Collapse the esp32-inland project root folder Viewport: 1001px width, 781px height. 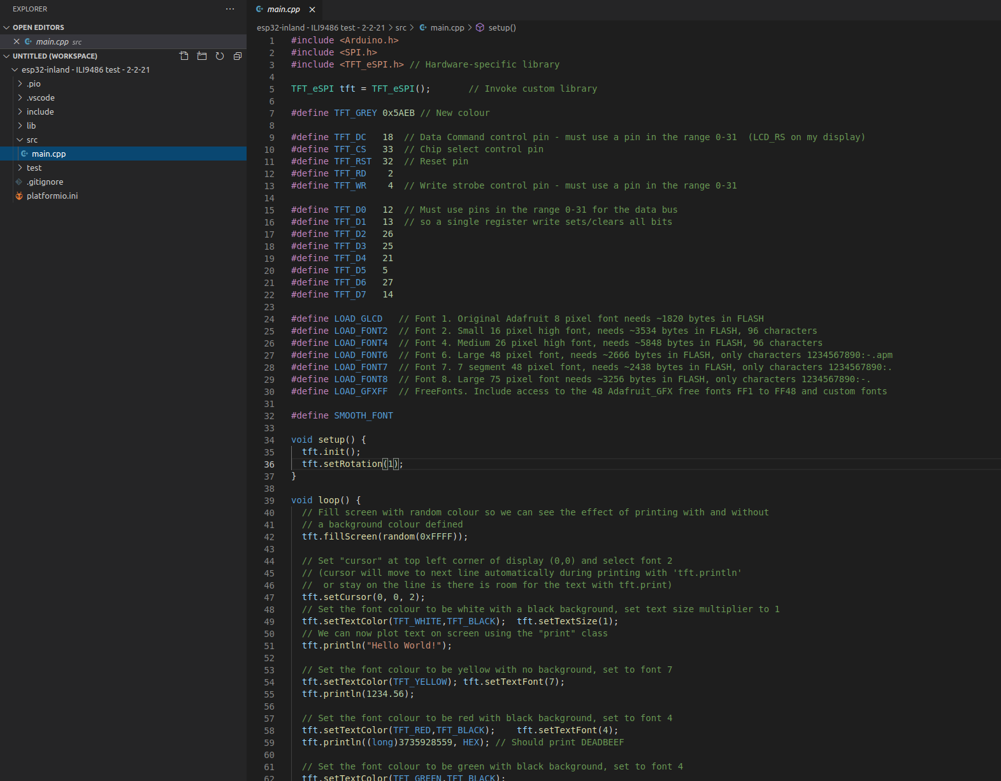click(85, 70)
